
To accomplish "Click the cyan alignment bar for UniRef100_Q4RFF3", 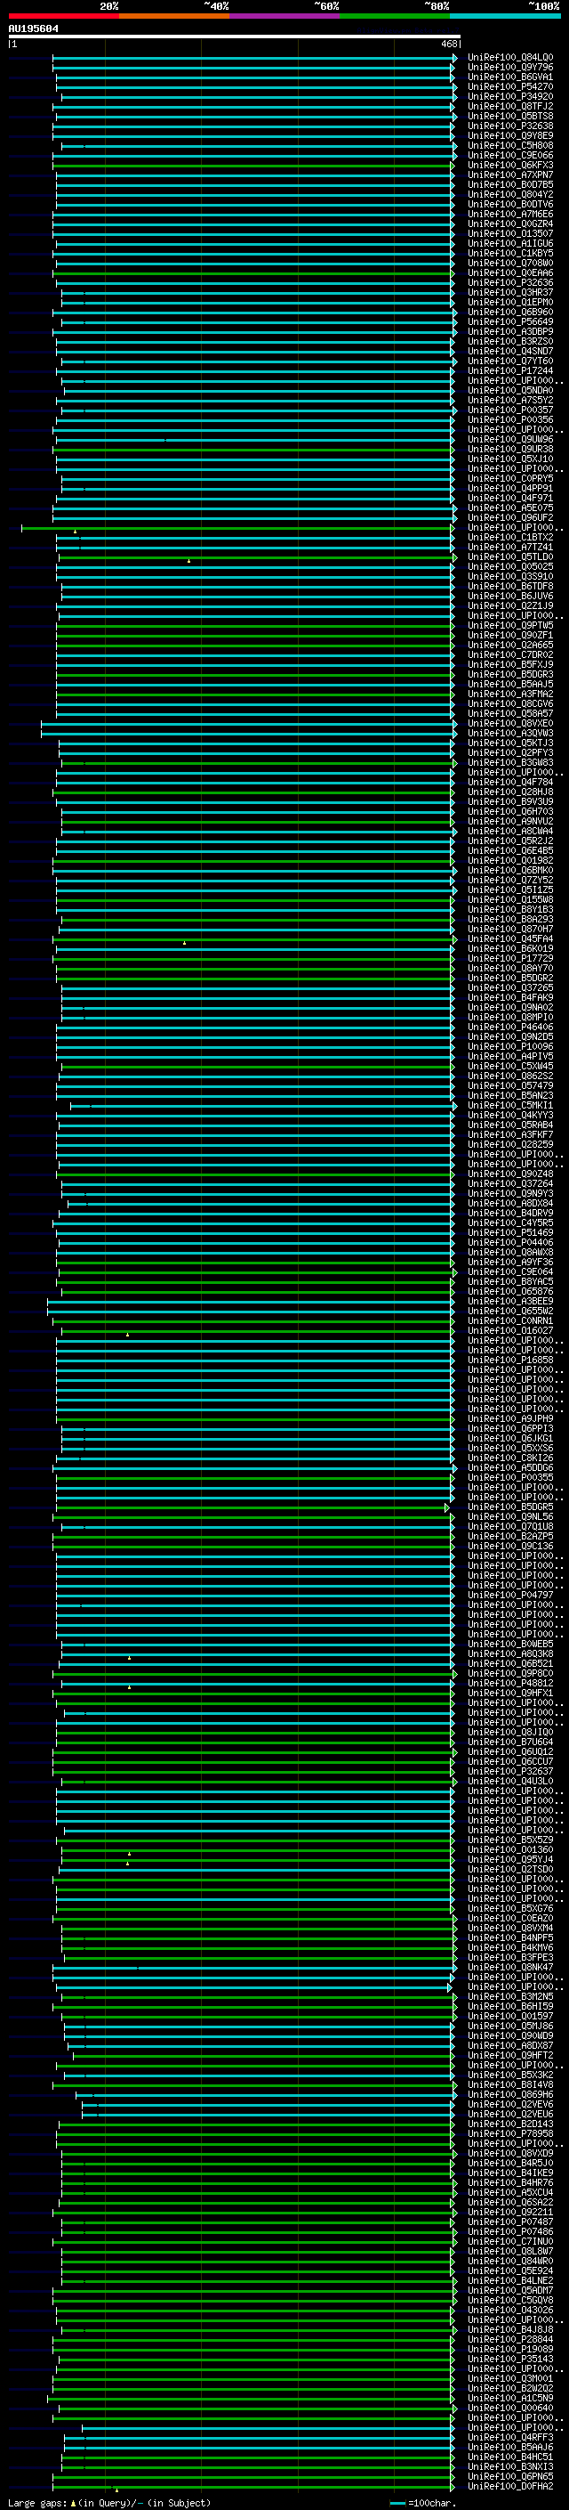I will (x=260, y=2437).
